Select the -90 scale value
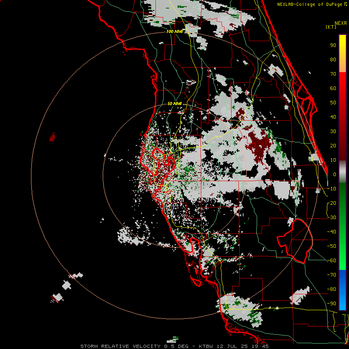The width and height of the screenshot is (349, 349). [x=332, y=304]
